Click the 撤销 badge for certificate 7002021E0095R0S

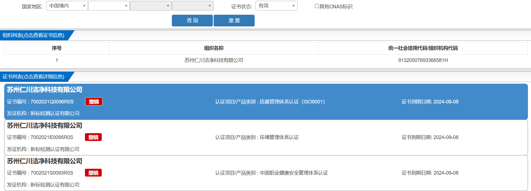pyautogui.click(x=93, y=137)
